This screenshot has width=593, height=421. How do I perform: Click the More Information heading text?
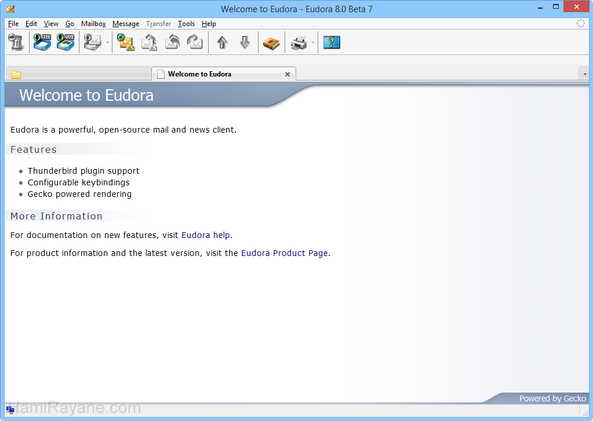point(56,216)
